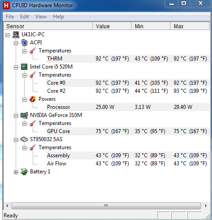The height and width of the screenshot is (220, 212).
Task: Expand the Battery 1 node
Action: click(16, 172)
